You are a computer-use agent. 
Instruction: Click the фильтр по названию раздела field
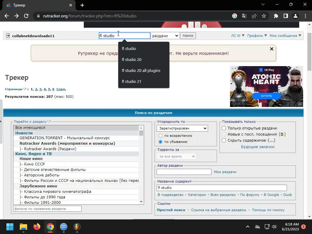click(47, 209)
